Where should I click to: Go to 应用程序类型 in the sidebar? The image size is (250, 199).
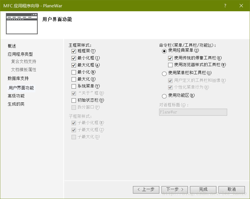coord(20,54)
